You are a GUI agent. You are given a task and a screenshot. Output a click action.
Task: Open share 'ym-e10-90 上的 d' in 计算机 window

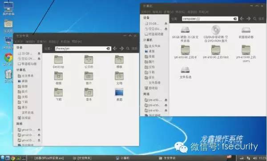185,52
